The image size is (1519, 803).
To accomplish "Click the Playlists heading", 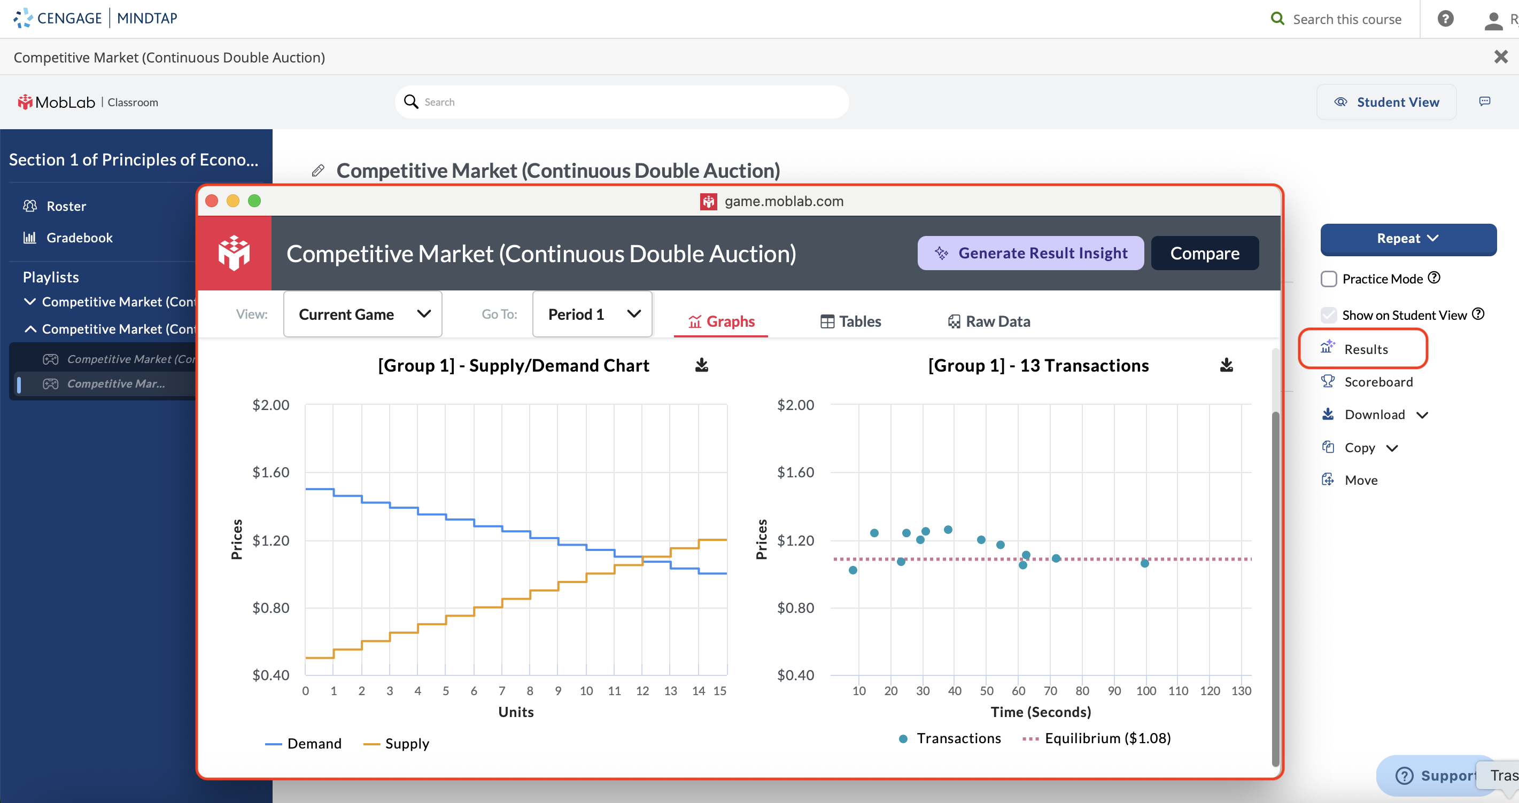I will click(x=51, y=277).
